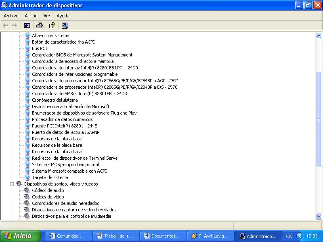
Task: Select Enumerador de dispositivos de software Plug and Play
Action: click(84, 113)
